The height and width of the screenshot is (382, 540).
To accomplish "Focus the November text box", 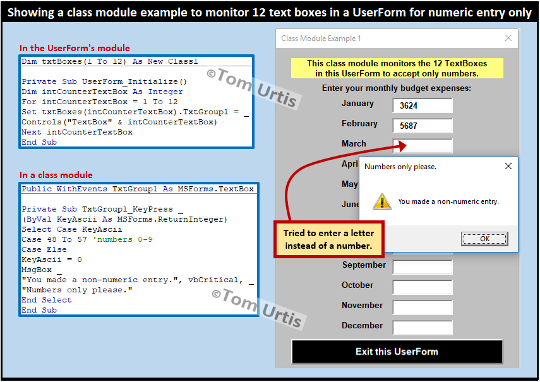I will tap(423, 307).
